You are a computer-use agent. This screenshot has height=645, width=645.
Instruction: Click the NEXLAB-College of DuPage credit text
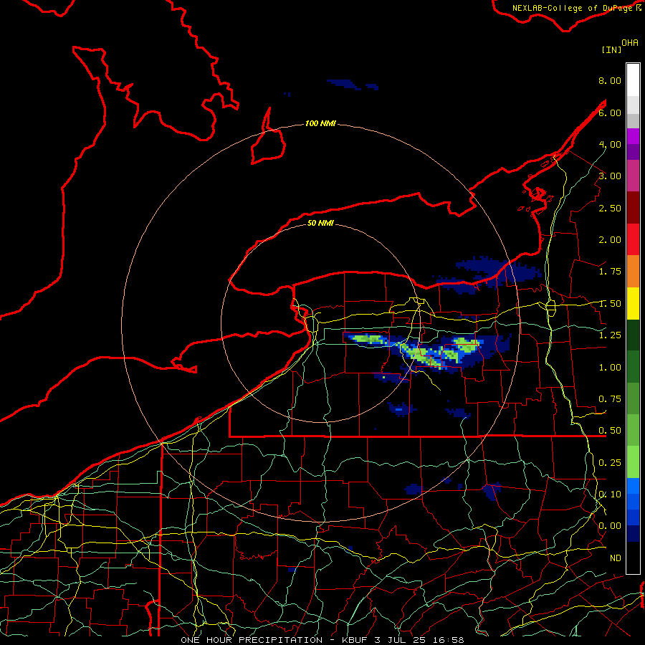tap(577, 8)
